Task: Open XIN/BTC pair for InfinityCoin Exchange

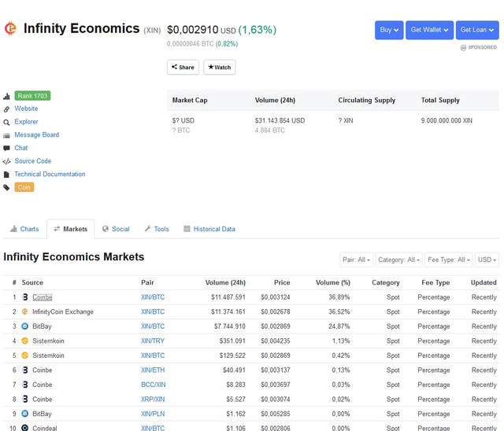Action: [x=153, y=311]
